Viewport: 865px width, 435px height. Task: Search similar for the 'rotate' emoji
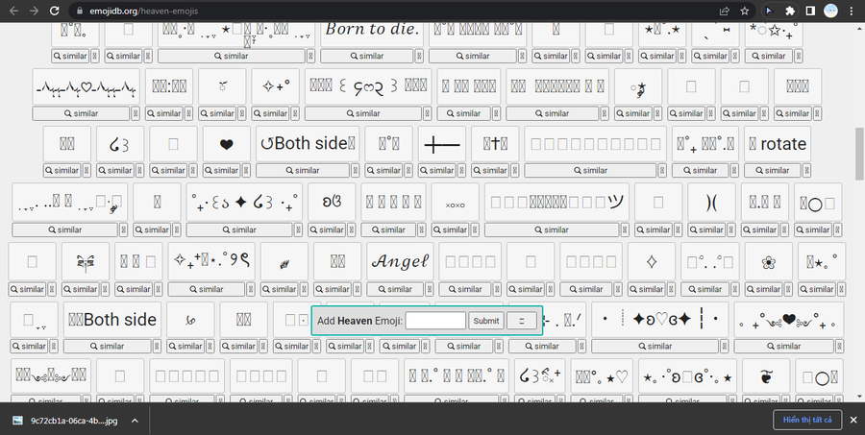tap(773, 170)
